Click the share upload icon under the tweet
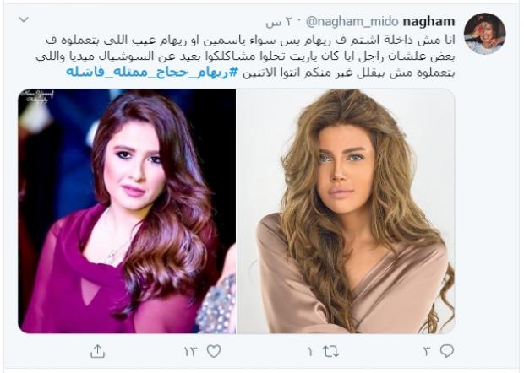 (x=97, y=351)
